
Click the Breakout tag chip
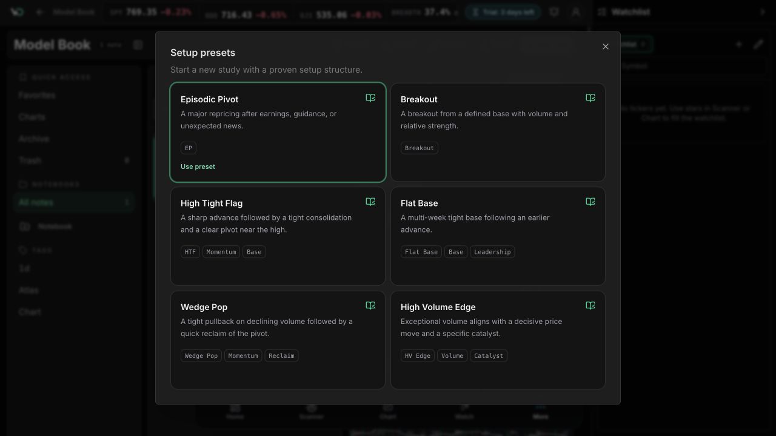click(420, 148)
